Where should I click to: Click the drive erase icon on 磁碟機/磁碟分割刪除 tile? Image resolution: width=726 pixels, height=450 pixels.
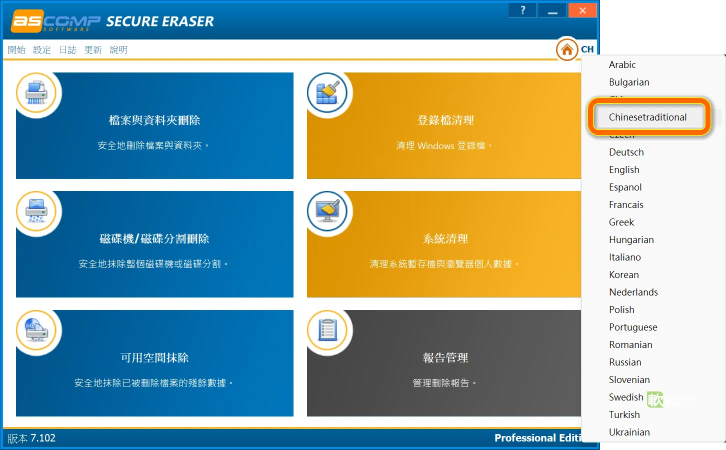pyautogui.click(x=37, y=211)
